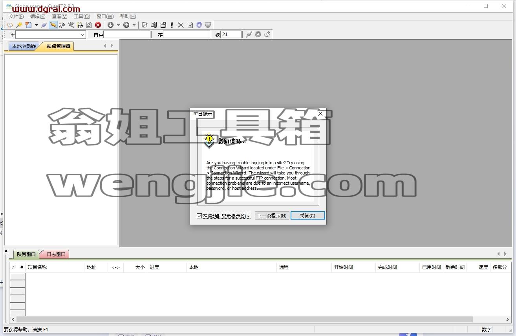Image resolution: width=516 pixels, height=336 pixels.
Task: Open the 工具(O) menu
Action: click(82, 16)
